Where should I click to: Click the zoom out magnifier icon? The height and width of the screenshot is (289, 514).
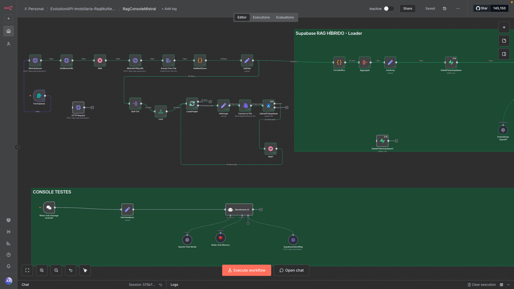pos(56,270)
